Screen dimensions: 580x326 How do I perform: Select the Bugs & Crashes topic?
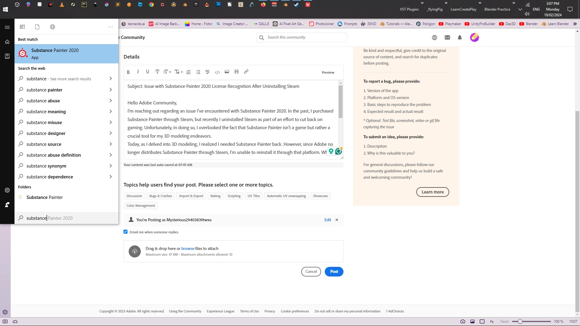point(160,196)
